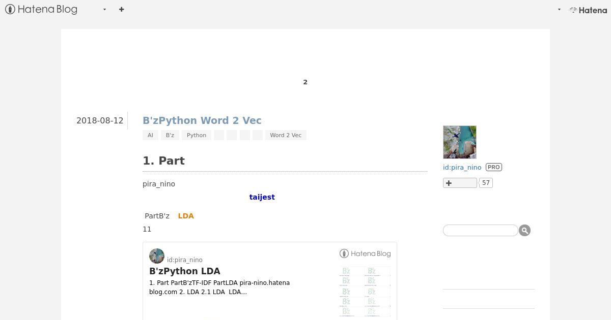Open article title B'zPython Word 2 Vec
The width and height of the screenshot is (611, 320).
(202, 120)
